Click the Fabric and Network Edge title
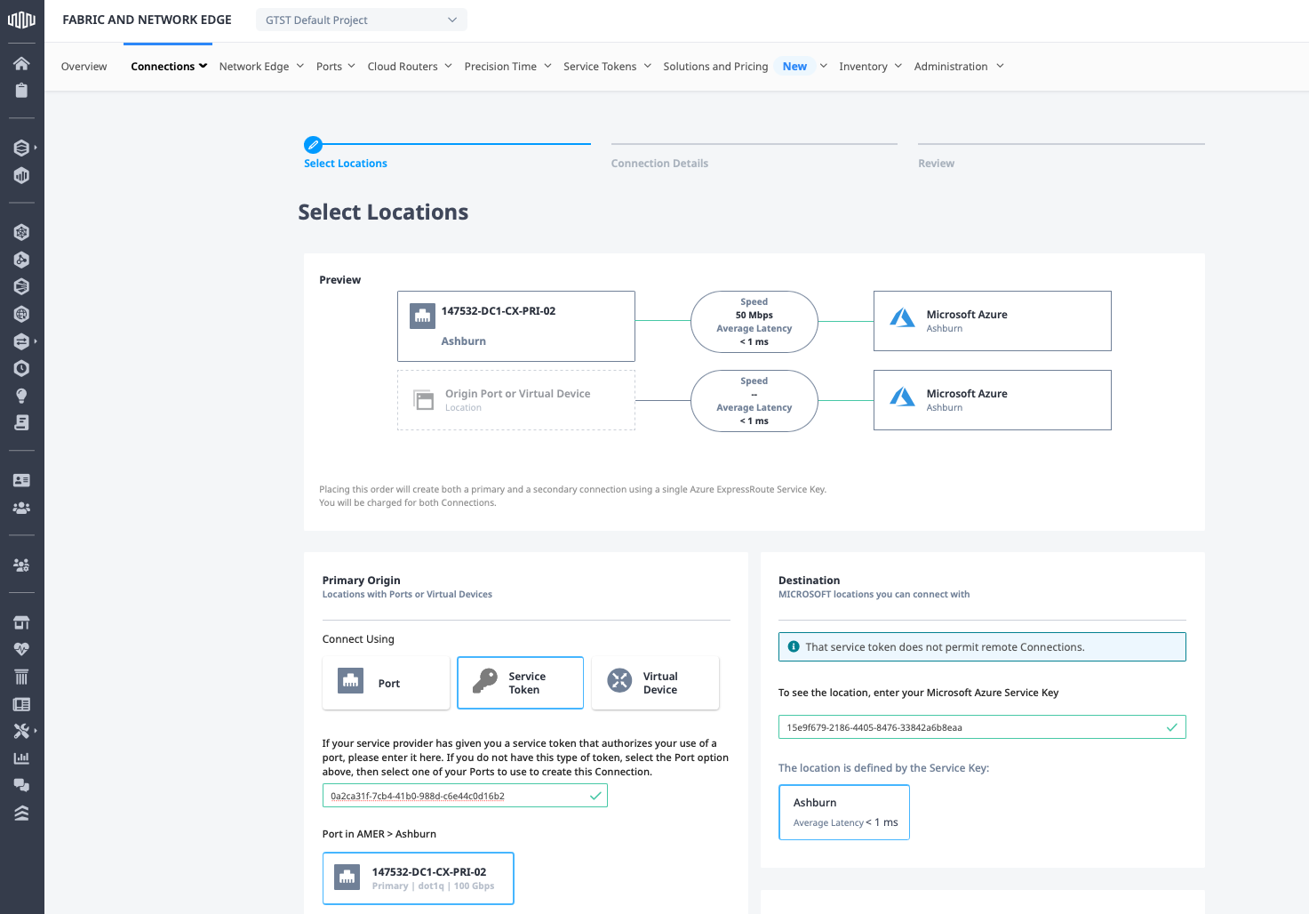1309x914 pixels. 147,20
